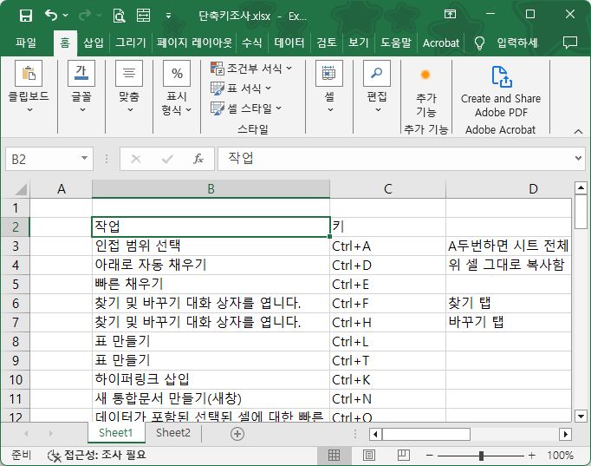Open accessibility checker 접근성: 조사 필요
Screen dimensions: 591x466
pyautogui.click(x=97, y=455)
